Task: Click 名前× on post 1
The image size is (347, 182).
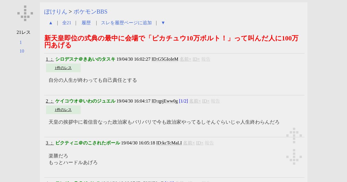Action: 185,59
